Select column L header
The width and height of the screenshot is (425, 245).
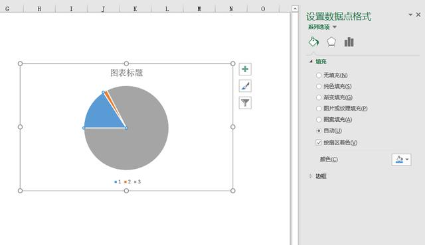[167, 9]
